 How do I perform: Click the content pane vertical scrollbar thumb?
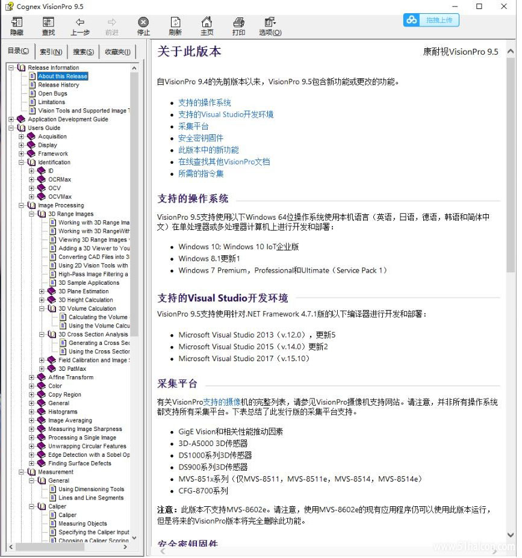tap(511, 165)
